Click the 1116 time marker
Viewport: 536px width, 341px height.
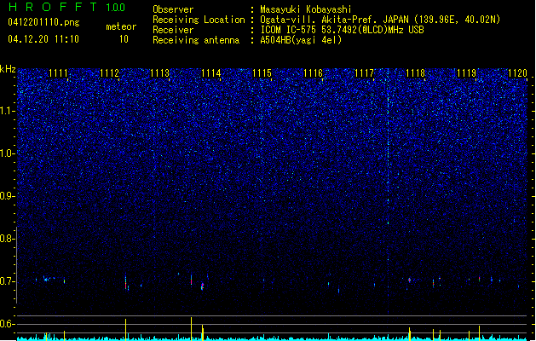pos(313,73)
